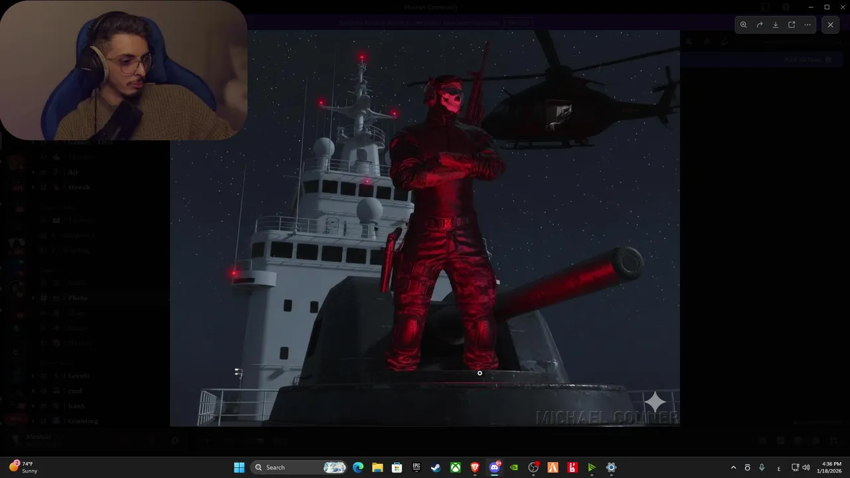Select the dimmed Levels channel in Discord
The width and height of the screenshot is (850, 478).
point(79,376)
